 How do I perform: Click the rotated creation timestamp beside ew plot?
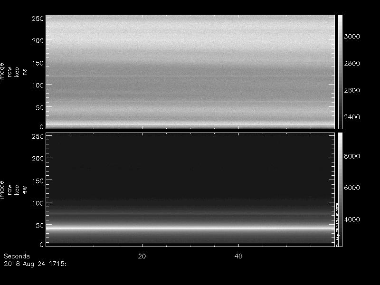(337, 224)
